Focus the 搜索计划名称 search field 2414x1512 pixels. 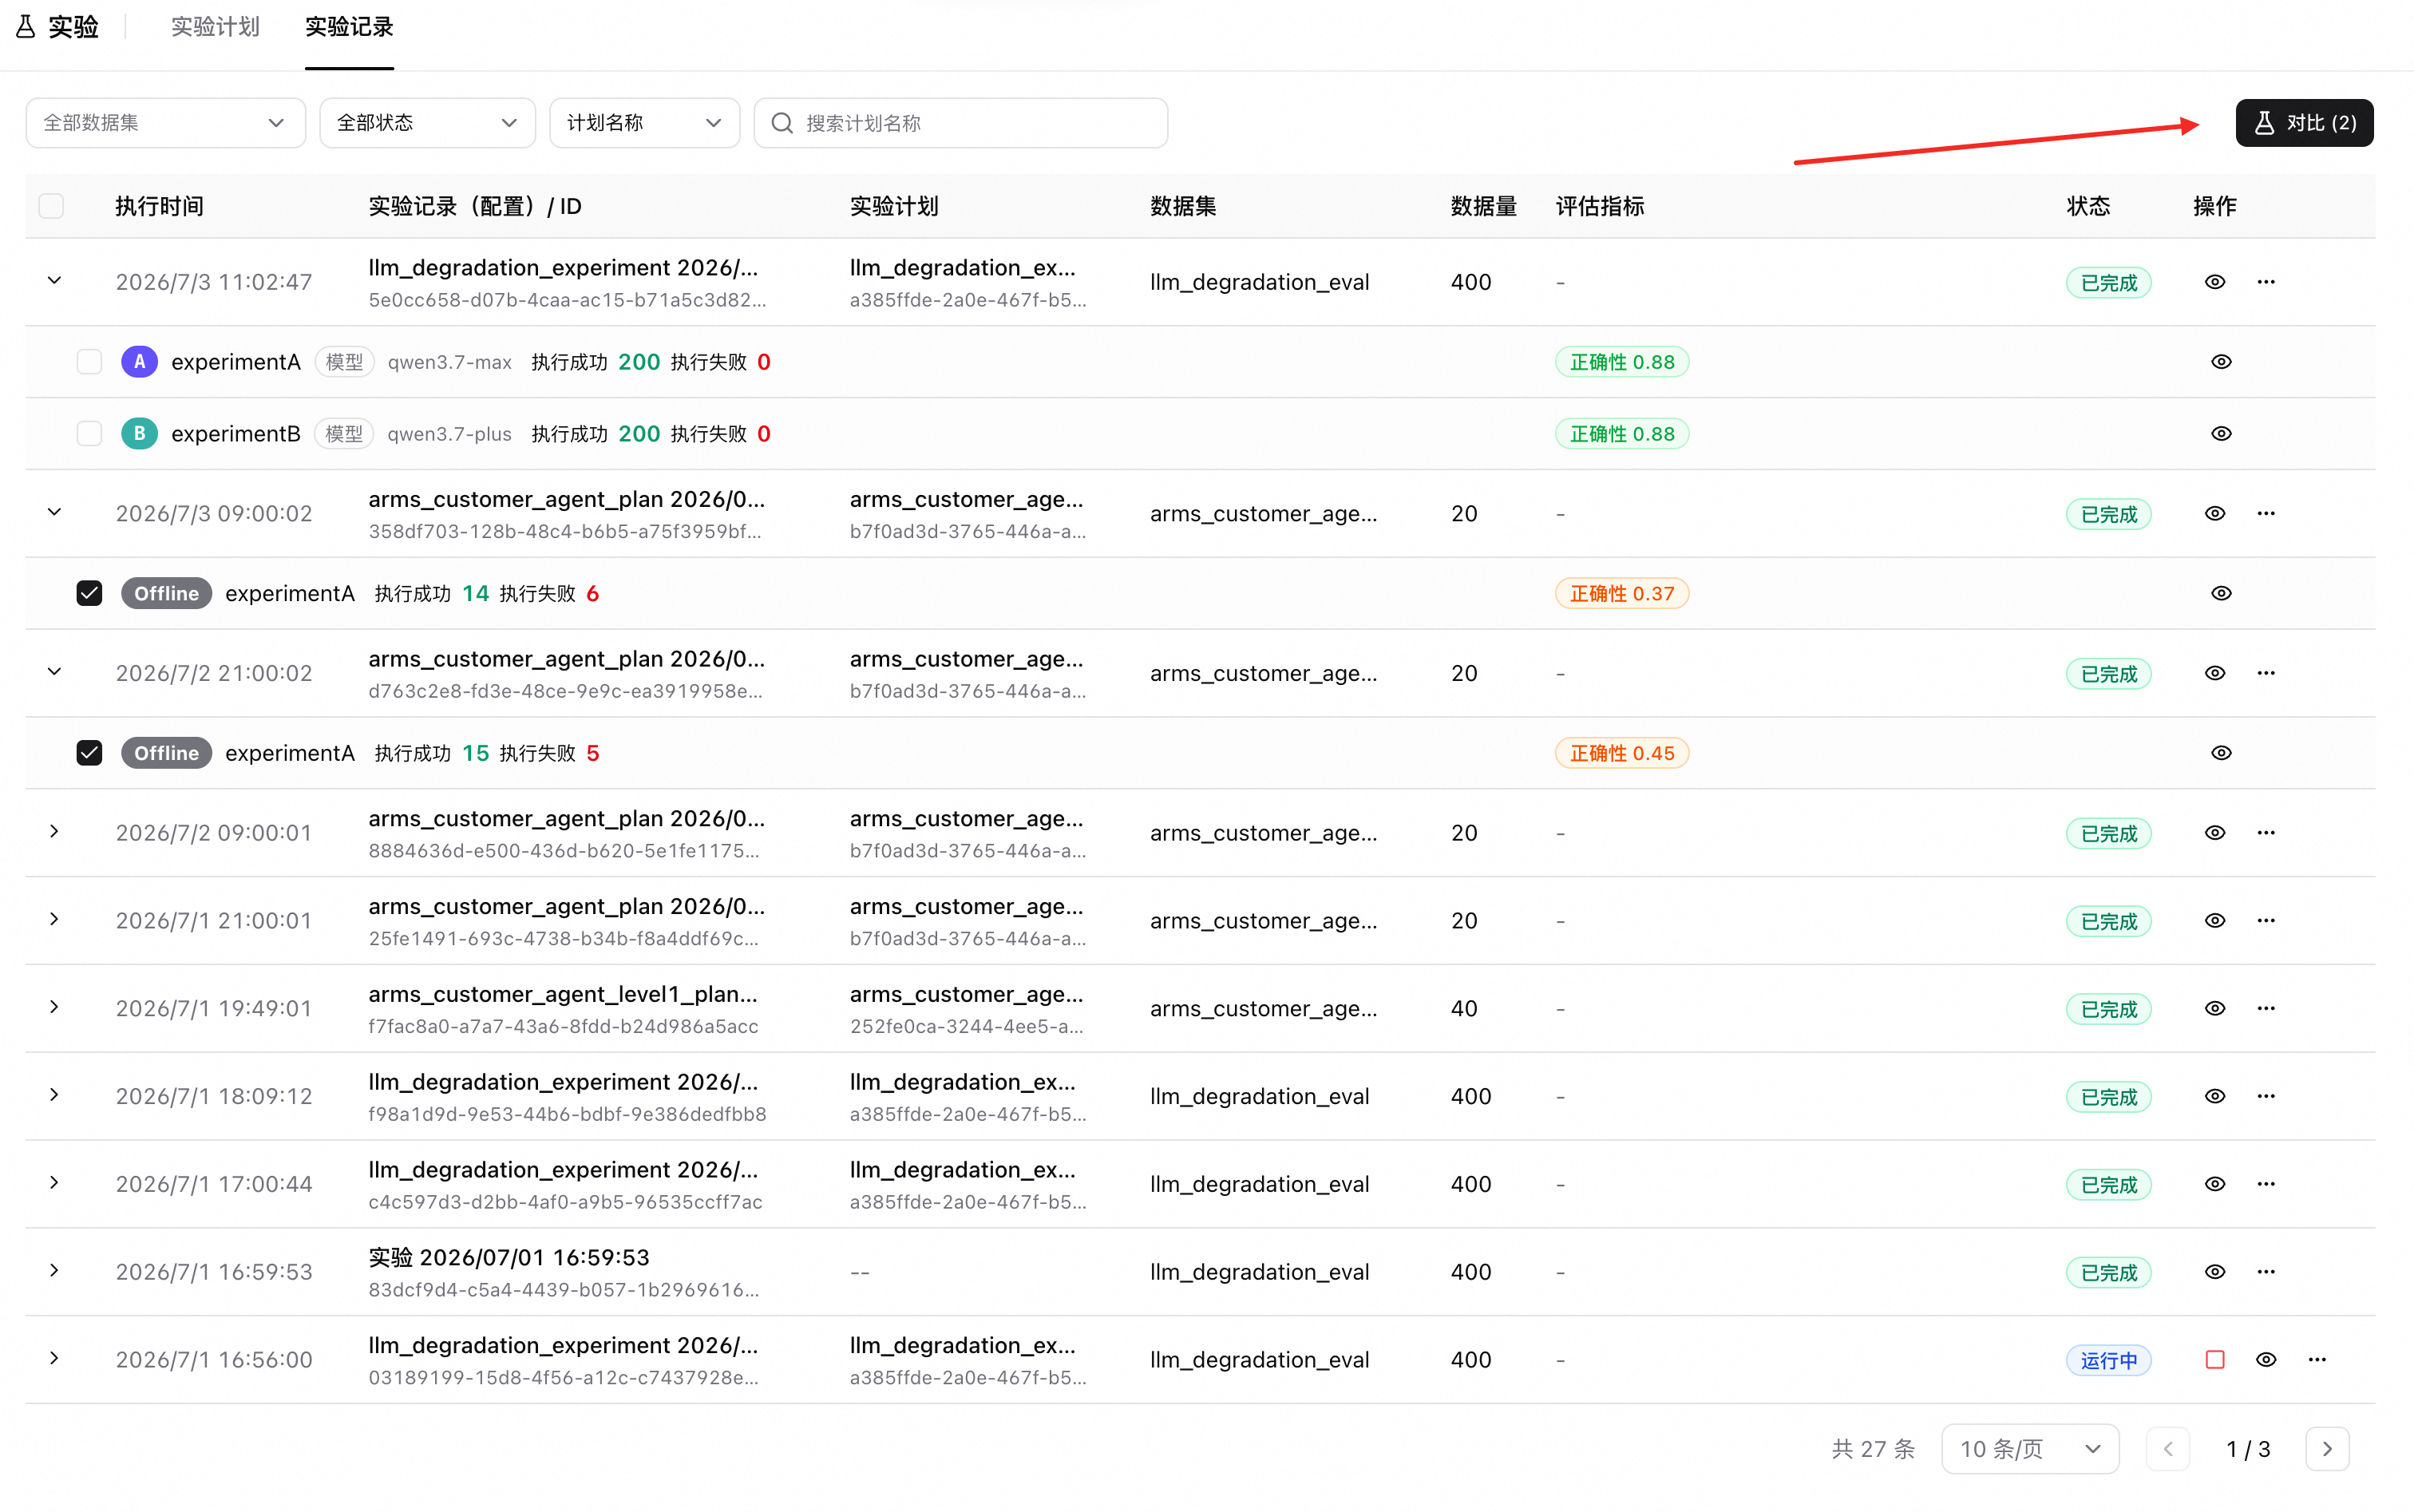(960, 123)
